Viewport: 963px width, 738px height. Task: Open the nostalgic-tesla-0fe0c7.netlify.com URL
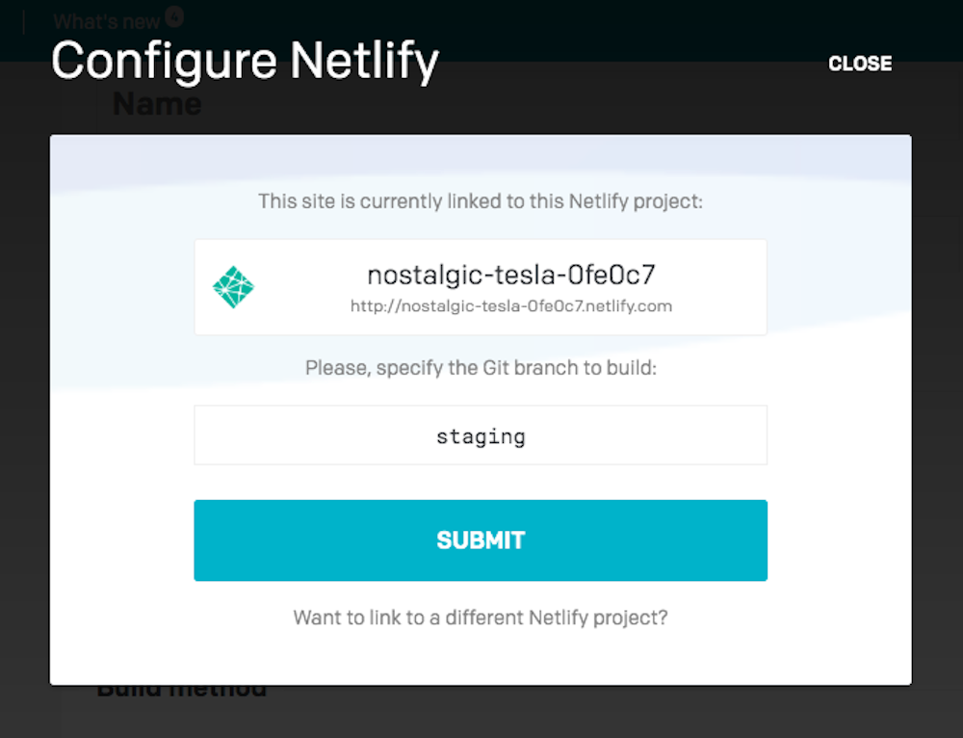point(511,306)
